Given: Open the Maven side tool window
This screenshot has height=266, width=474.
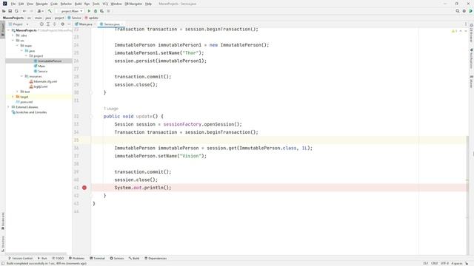Looking at the screenshot, I should point(471,82).
